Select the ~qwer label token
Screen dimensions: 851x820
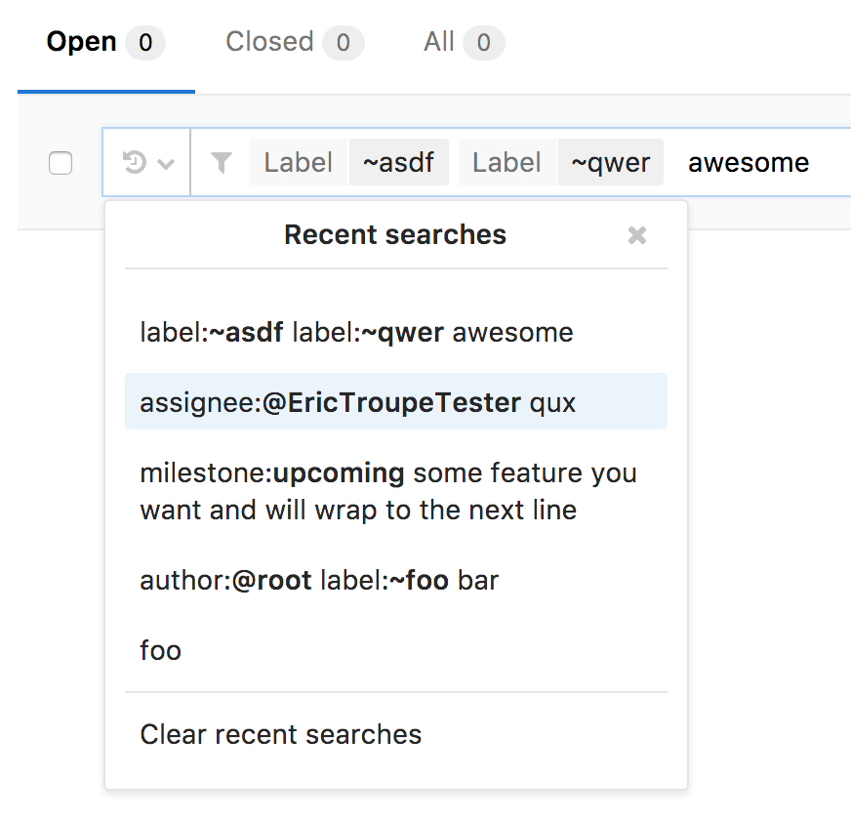pyautogui.click(x=610, y=162)
